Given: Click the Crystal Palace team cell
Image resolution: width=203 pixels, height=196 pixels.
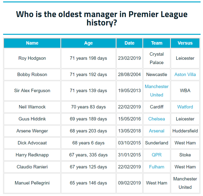Looking at the screenshot, I should (x=156, y=58).
